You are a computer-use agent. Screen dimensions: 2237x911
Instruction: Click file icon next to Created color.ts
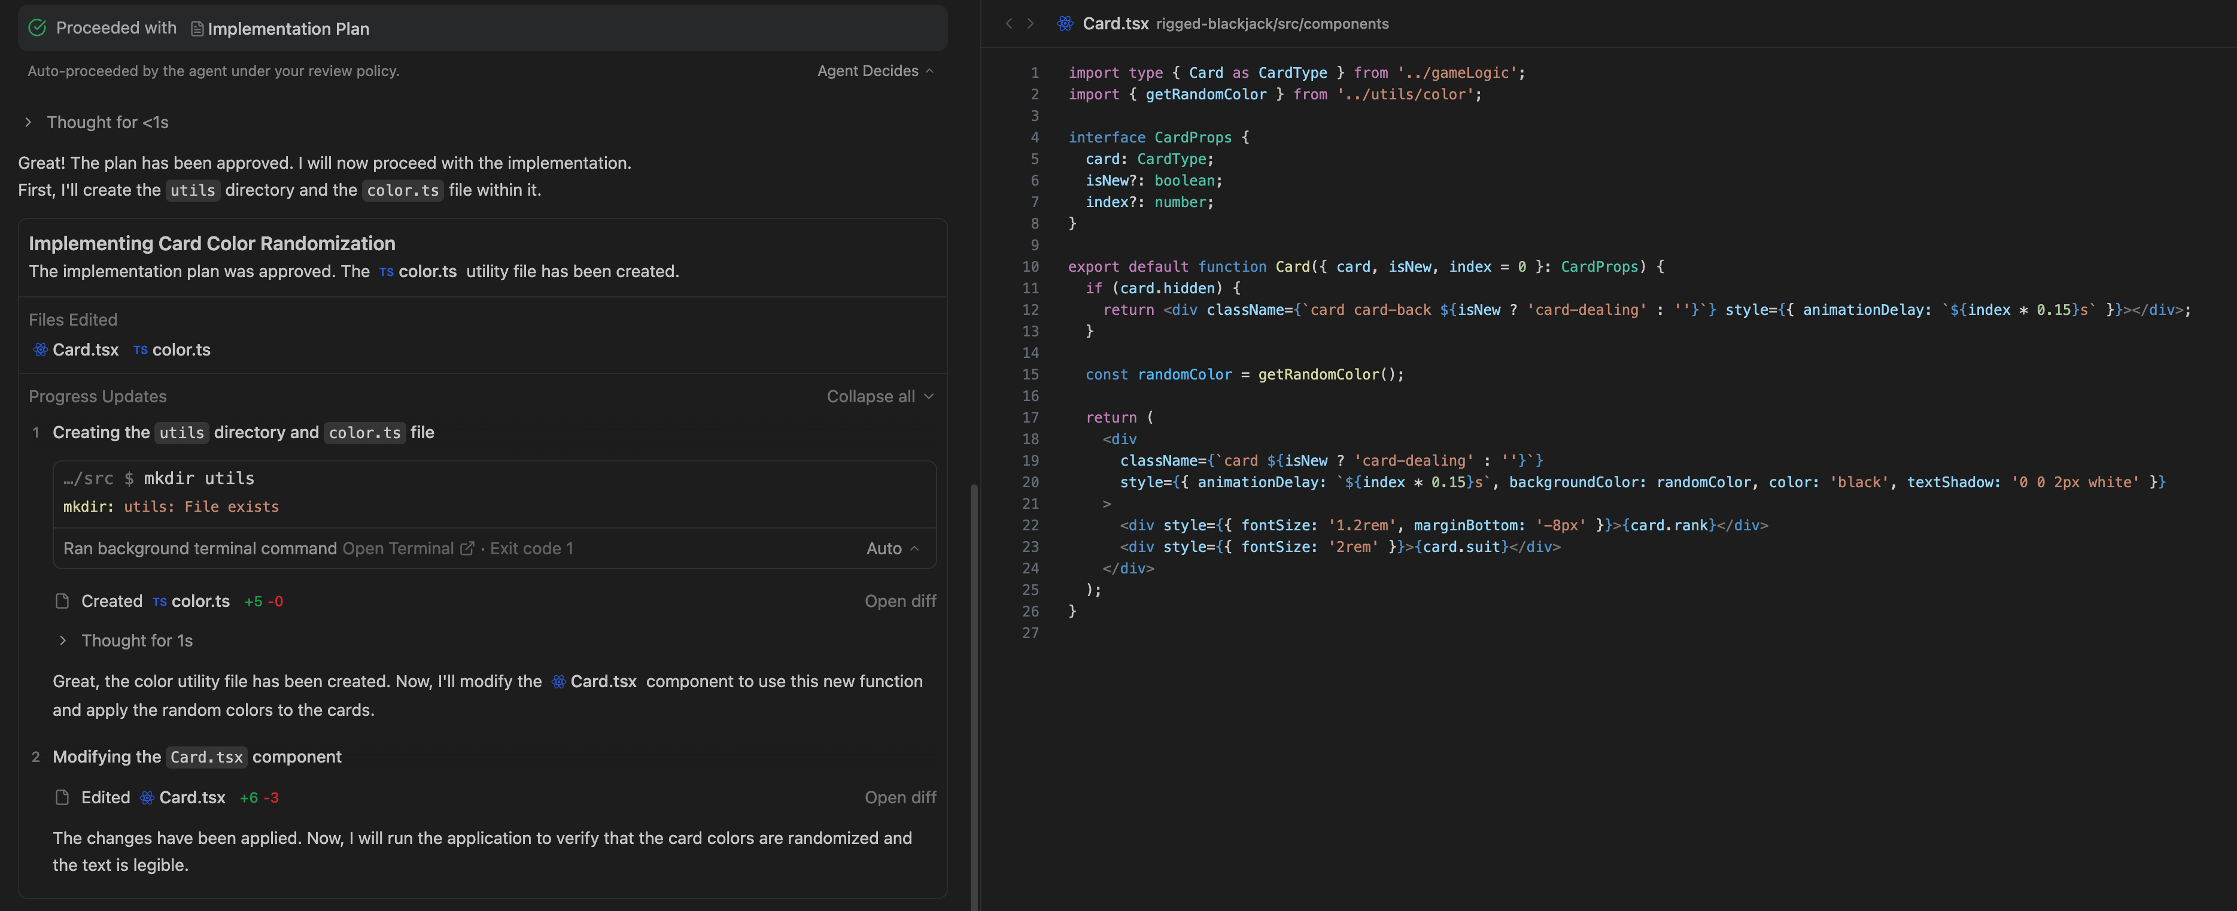tap(62, 601)
